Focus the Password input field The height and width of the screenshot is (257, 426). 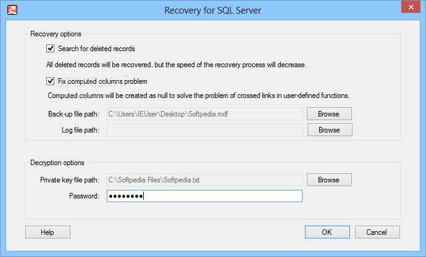[x=204, y=196]
